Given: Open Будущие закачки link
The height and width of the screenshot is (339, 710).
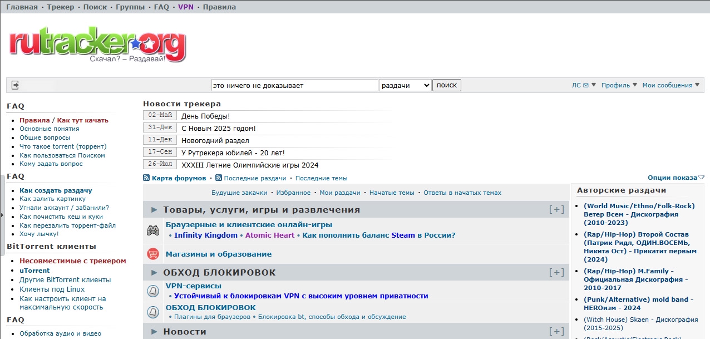Looking at the screenshot, I should point(239,193).
